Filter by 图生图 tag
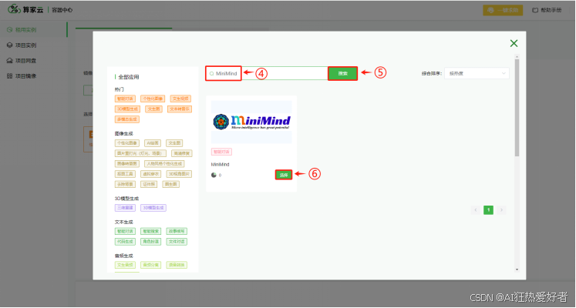Viewport: 576px width, 308px height. click(171, 184)
